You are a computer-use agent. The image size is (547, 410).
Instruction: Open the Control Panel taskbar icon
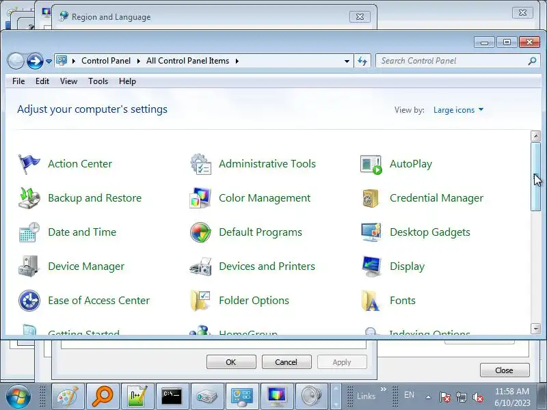coord(242,396)
